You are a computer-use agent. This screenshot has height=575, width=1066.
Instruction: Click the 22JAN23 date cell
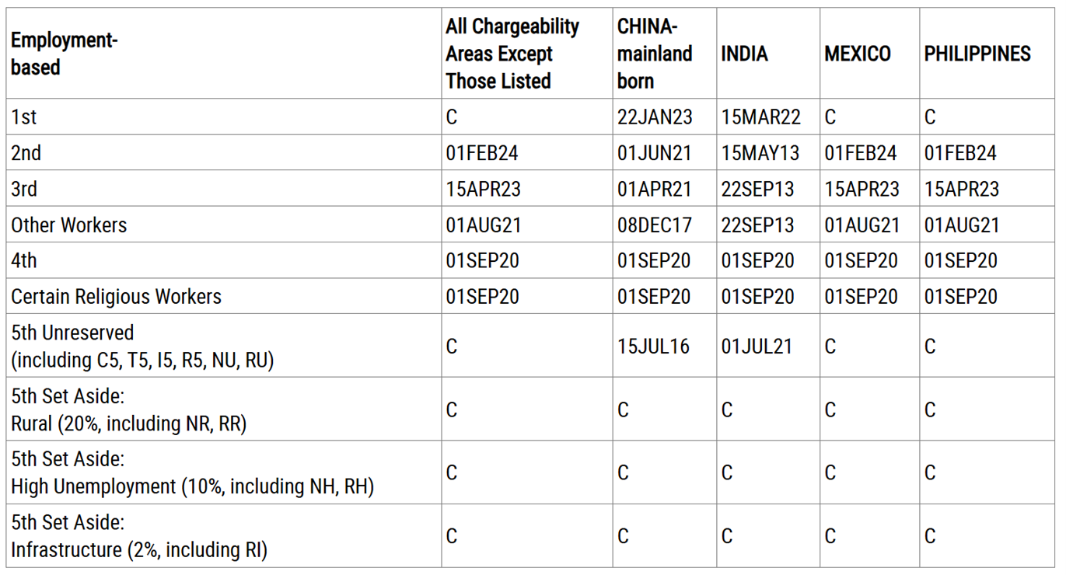655,117
